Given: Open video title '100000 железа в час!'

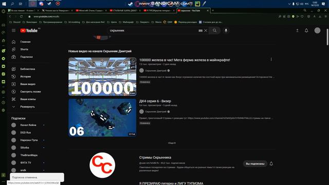Looking at the screenshot, I should pos(185,60).
